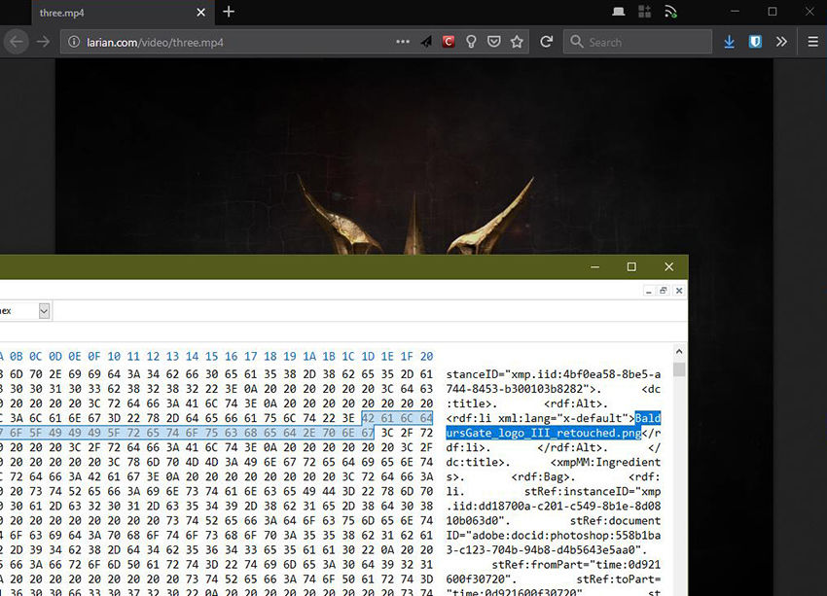The width and height of the screenshot is (827, 596).
Task: Click the send-tab icon in the address bar
Action: coord(425,41)
